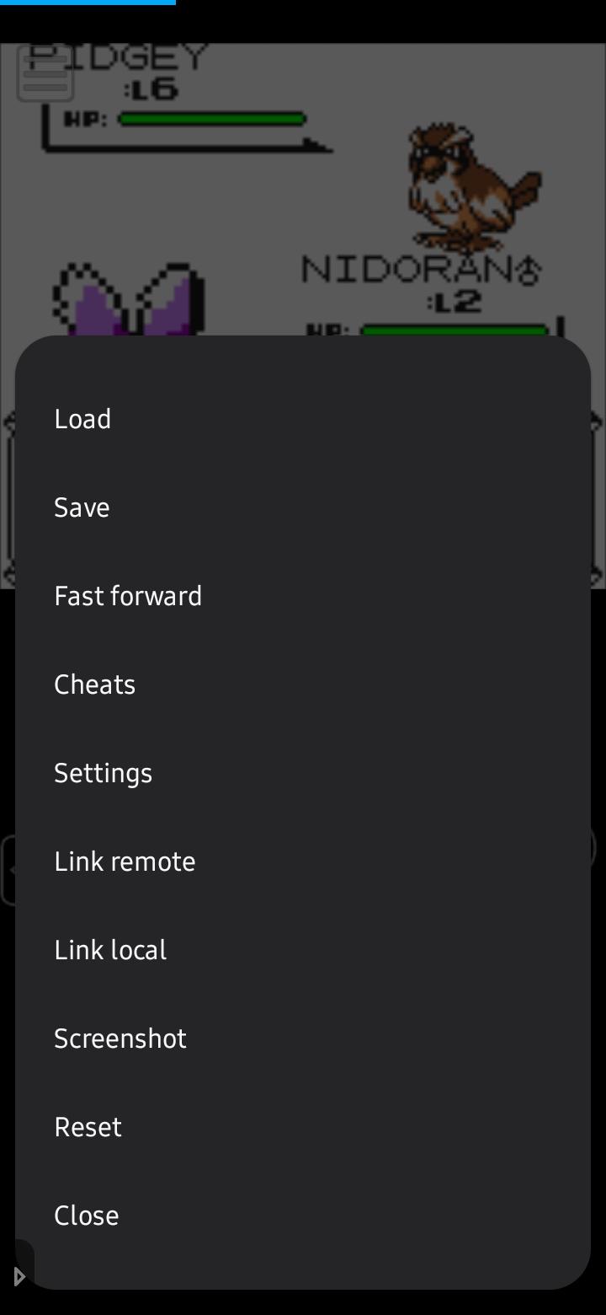Tap the hamburger menu icon over the game
The image size is (606, 1315).
[45, 76]
